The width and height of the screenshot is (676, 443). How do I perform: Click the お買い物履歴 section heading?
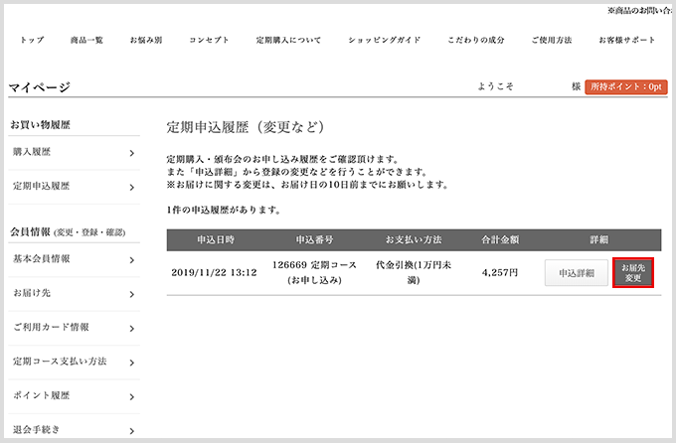[x=40, y=125]
